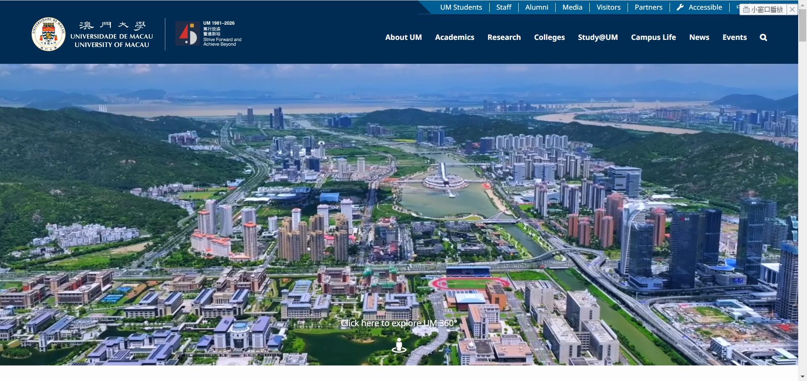Viewport: 807px width, 381px height.
Task: Open the Colleges menu
Action: click(x=549, y=37)
